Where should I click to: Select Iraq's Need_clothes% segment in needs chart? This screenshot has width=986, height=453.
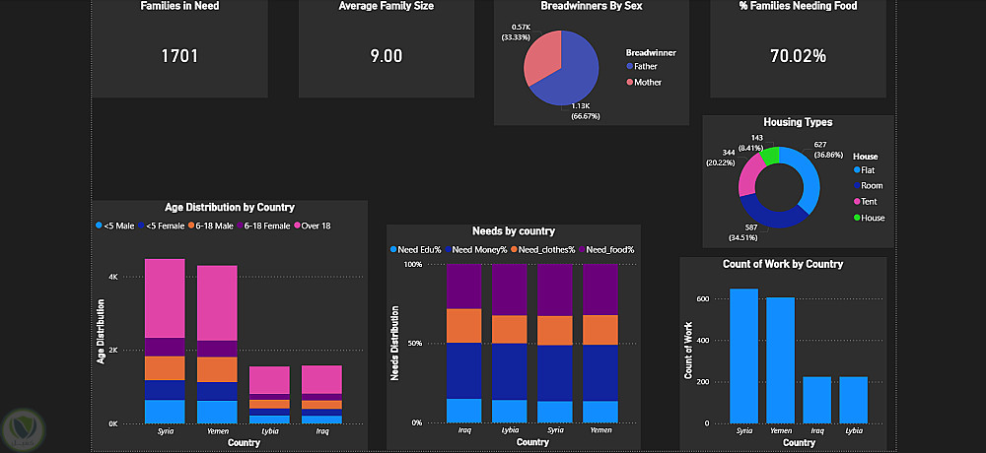click(x=464, y=325)
